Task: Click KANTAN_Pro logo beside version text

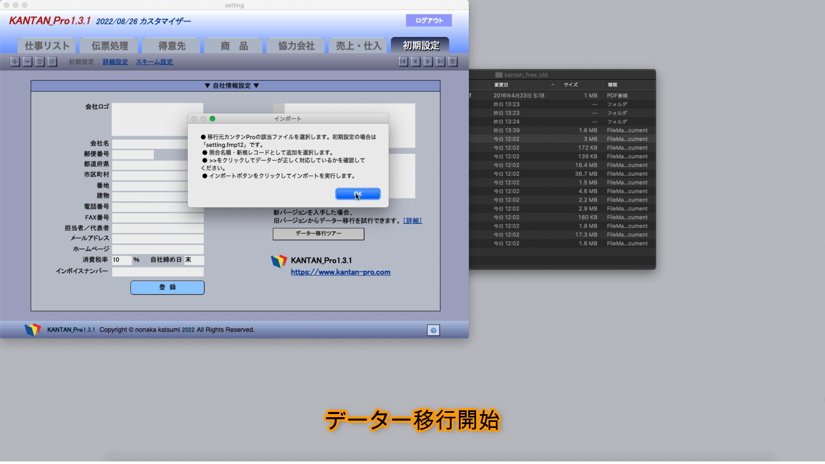Action: [279, 261]
